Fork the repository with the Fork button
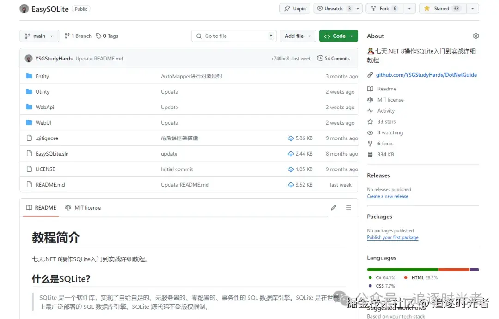Viewport: 499px width, 319px height. (x=385, y=9)
